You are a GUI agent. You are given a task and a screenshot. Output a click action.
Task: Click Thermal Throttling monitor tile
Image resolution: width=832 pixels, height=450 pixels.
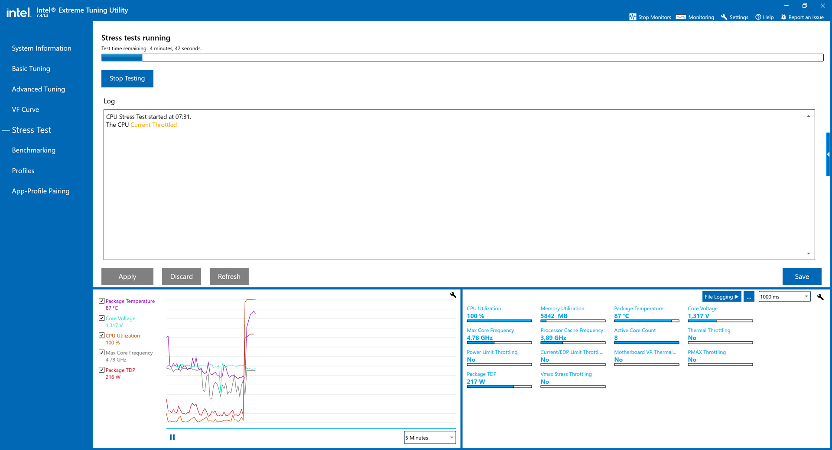(x=720, y=336)
